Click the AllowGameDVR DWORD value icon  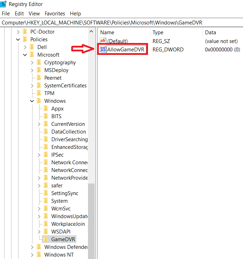[x=103, y=49]
